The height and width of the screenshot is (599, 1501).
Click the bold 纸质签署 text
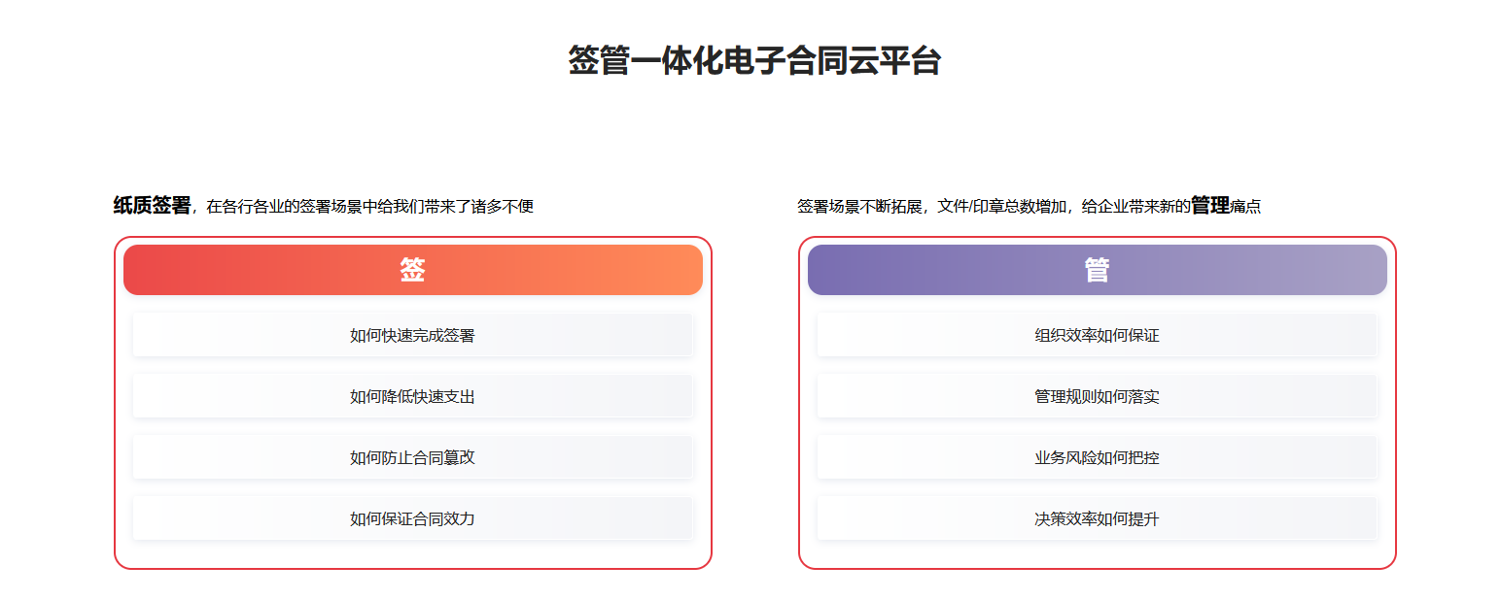click(153, 205)
